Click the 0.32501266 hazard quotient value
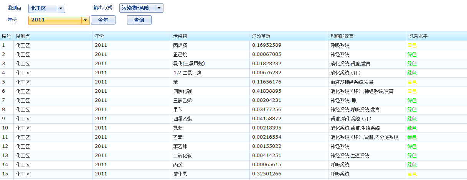 [267, 174]
